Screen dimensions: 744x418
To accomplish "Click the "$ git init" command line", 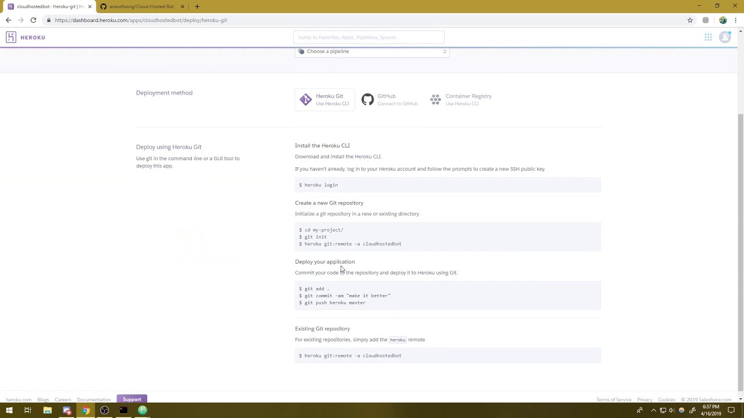I will [x=313, y=237].
